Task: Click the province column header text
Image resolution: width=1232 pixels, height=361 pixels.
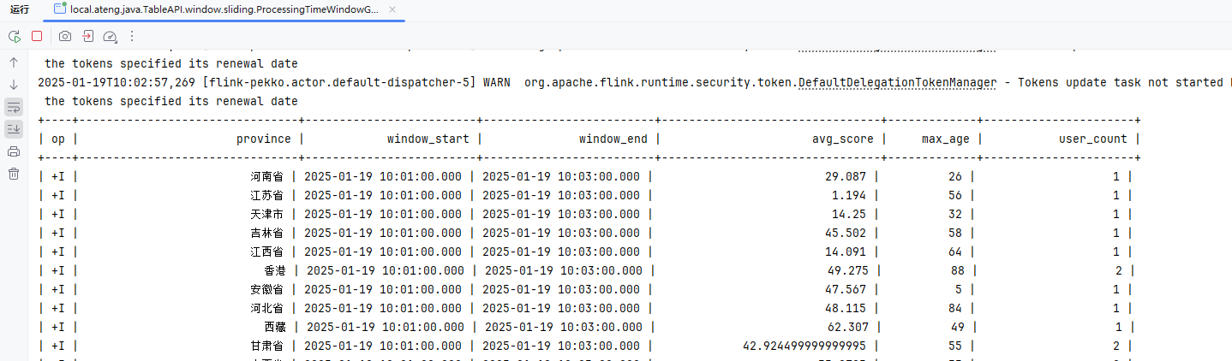Action: pos(263,139)
